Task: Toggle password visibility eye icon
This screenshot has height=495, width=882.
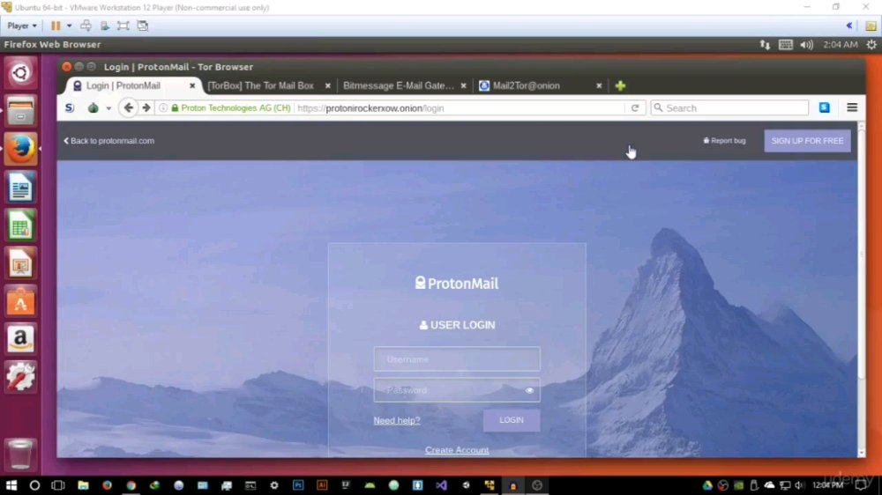Action: pos(529,390)
